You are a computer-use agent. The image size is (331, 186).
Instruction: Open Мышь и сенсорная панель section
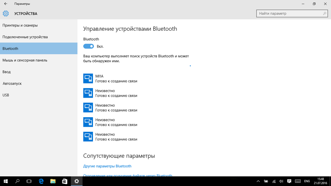(x=25, y=60)
